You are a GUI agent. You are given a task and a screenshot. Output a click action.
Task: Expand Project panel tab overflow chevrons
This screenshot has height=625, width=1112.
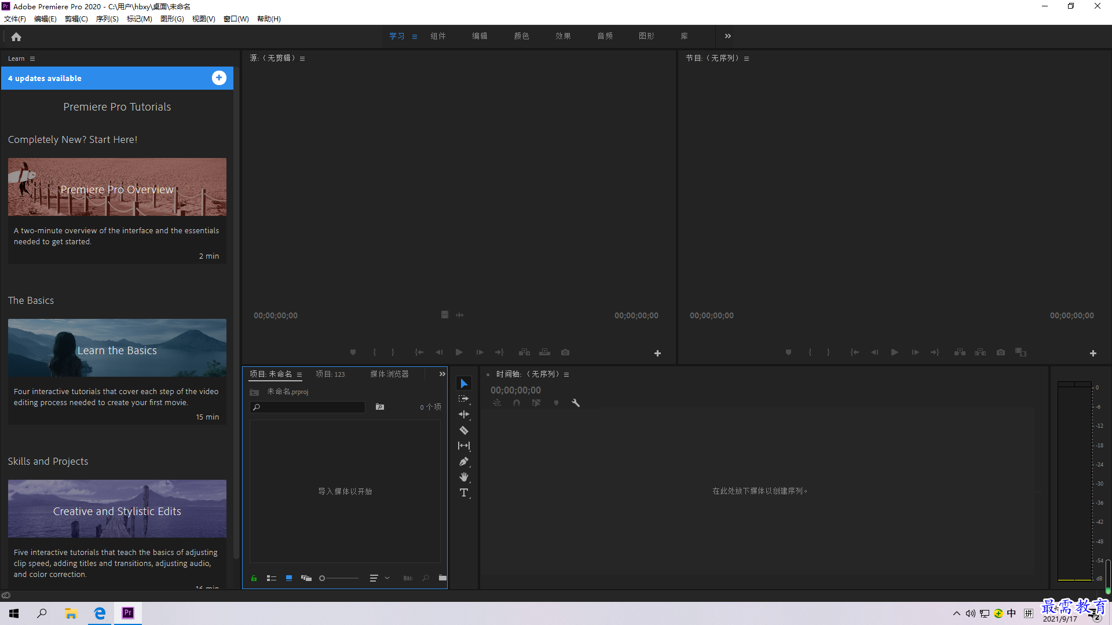click(442, 374)
